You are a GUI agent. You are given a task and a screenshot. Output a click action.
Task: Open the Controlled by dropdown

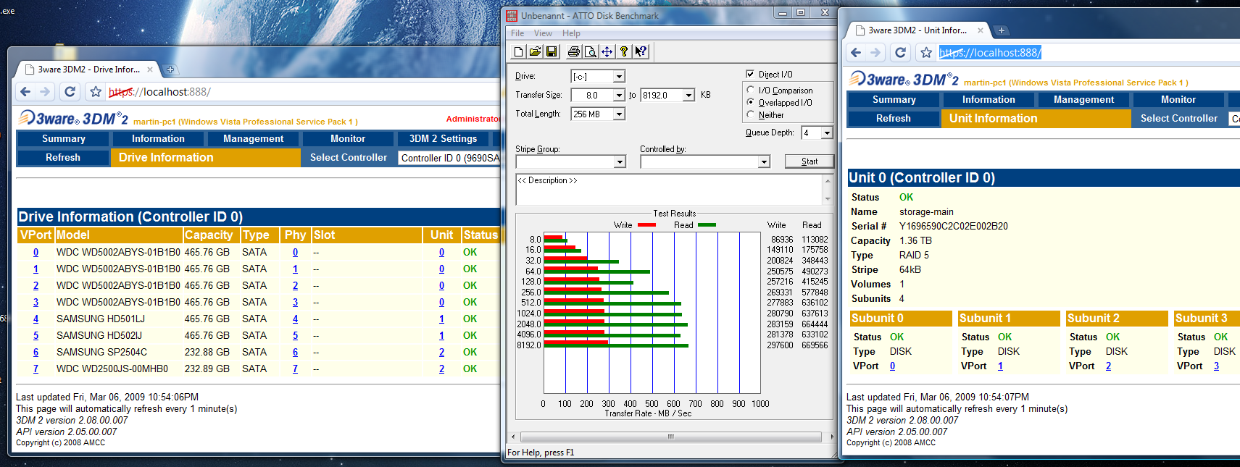pos(764,161)
